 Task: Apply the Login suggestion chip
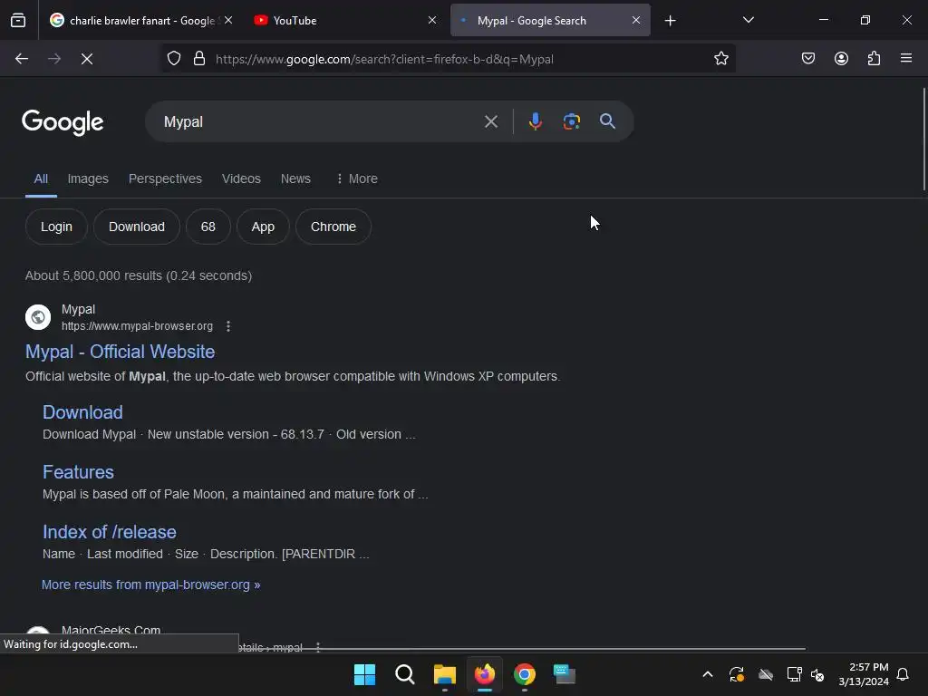pyautogui.click(x=56, y=227)
